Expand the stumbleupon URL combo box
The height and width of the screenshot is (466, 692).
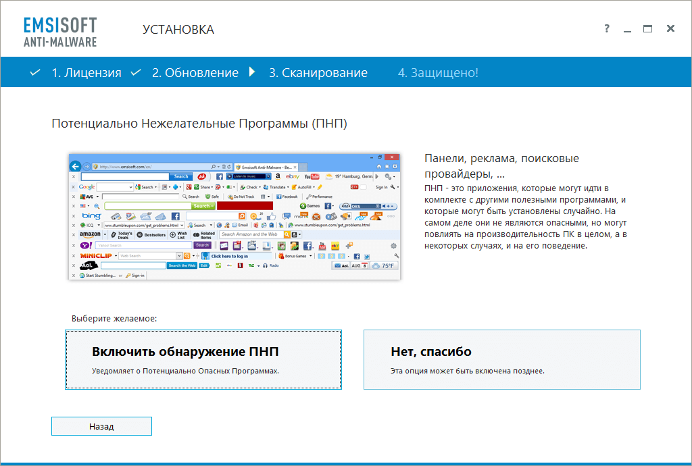[x=181, y=224]
